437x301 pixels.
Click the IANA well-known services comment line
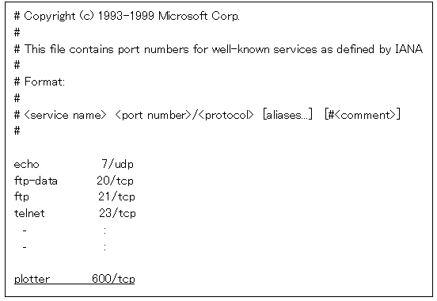pyautogui.click(x=218, y=49)
